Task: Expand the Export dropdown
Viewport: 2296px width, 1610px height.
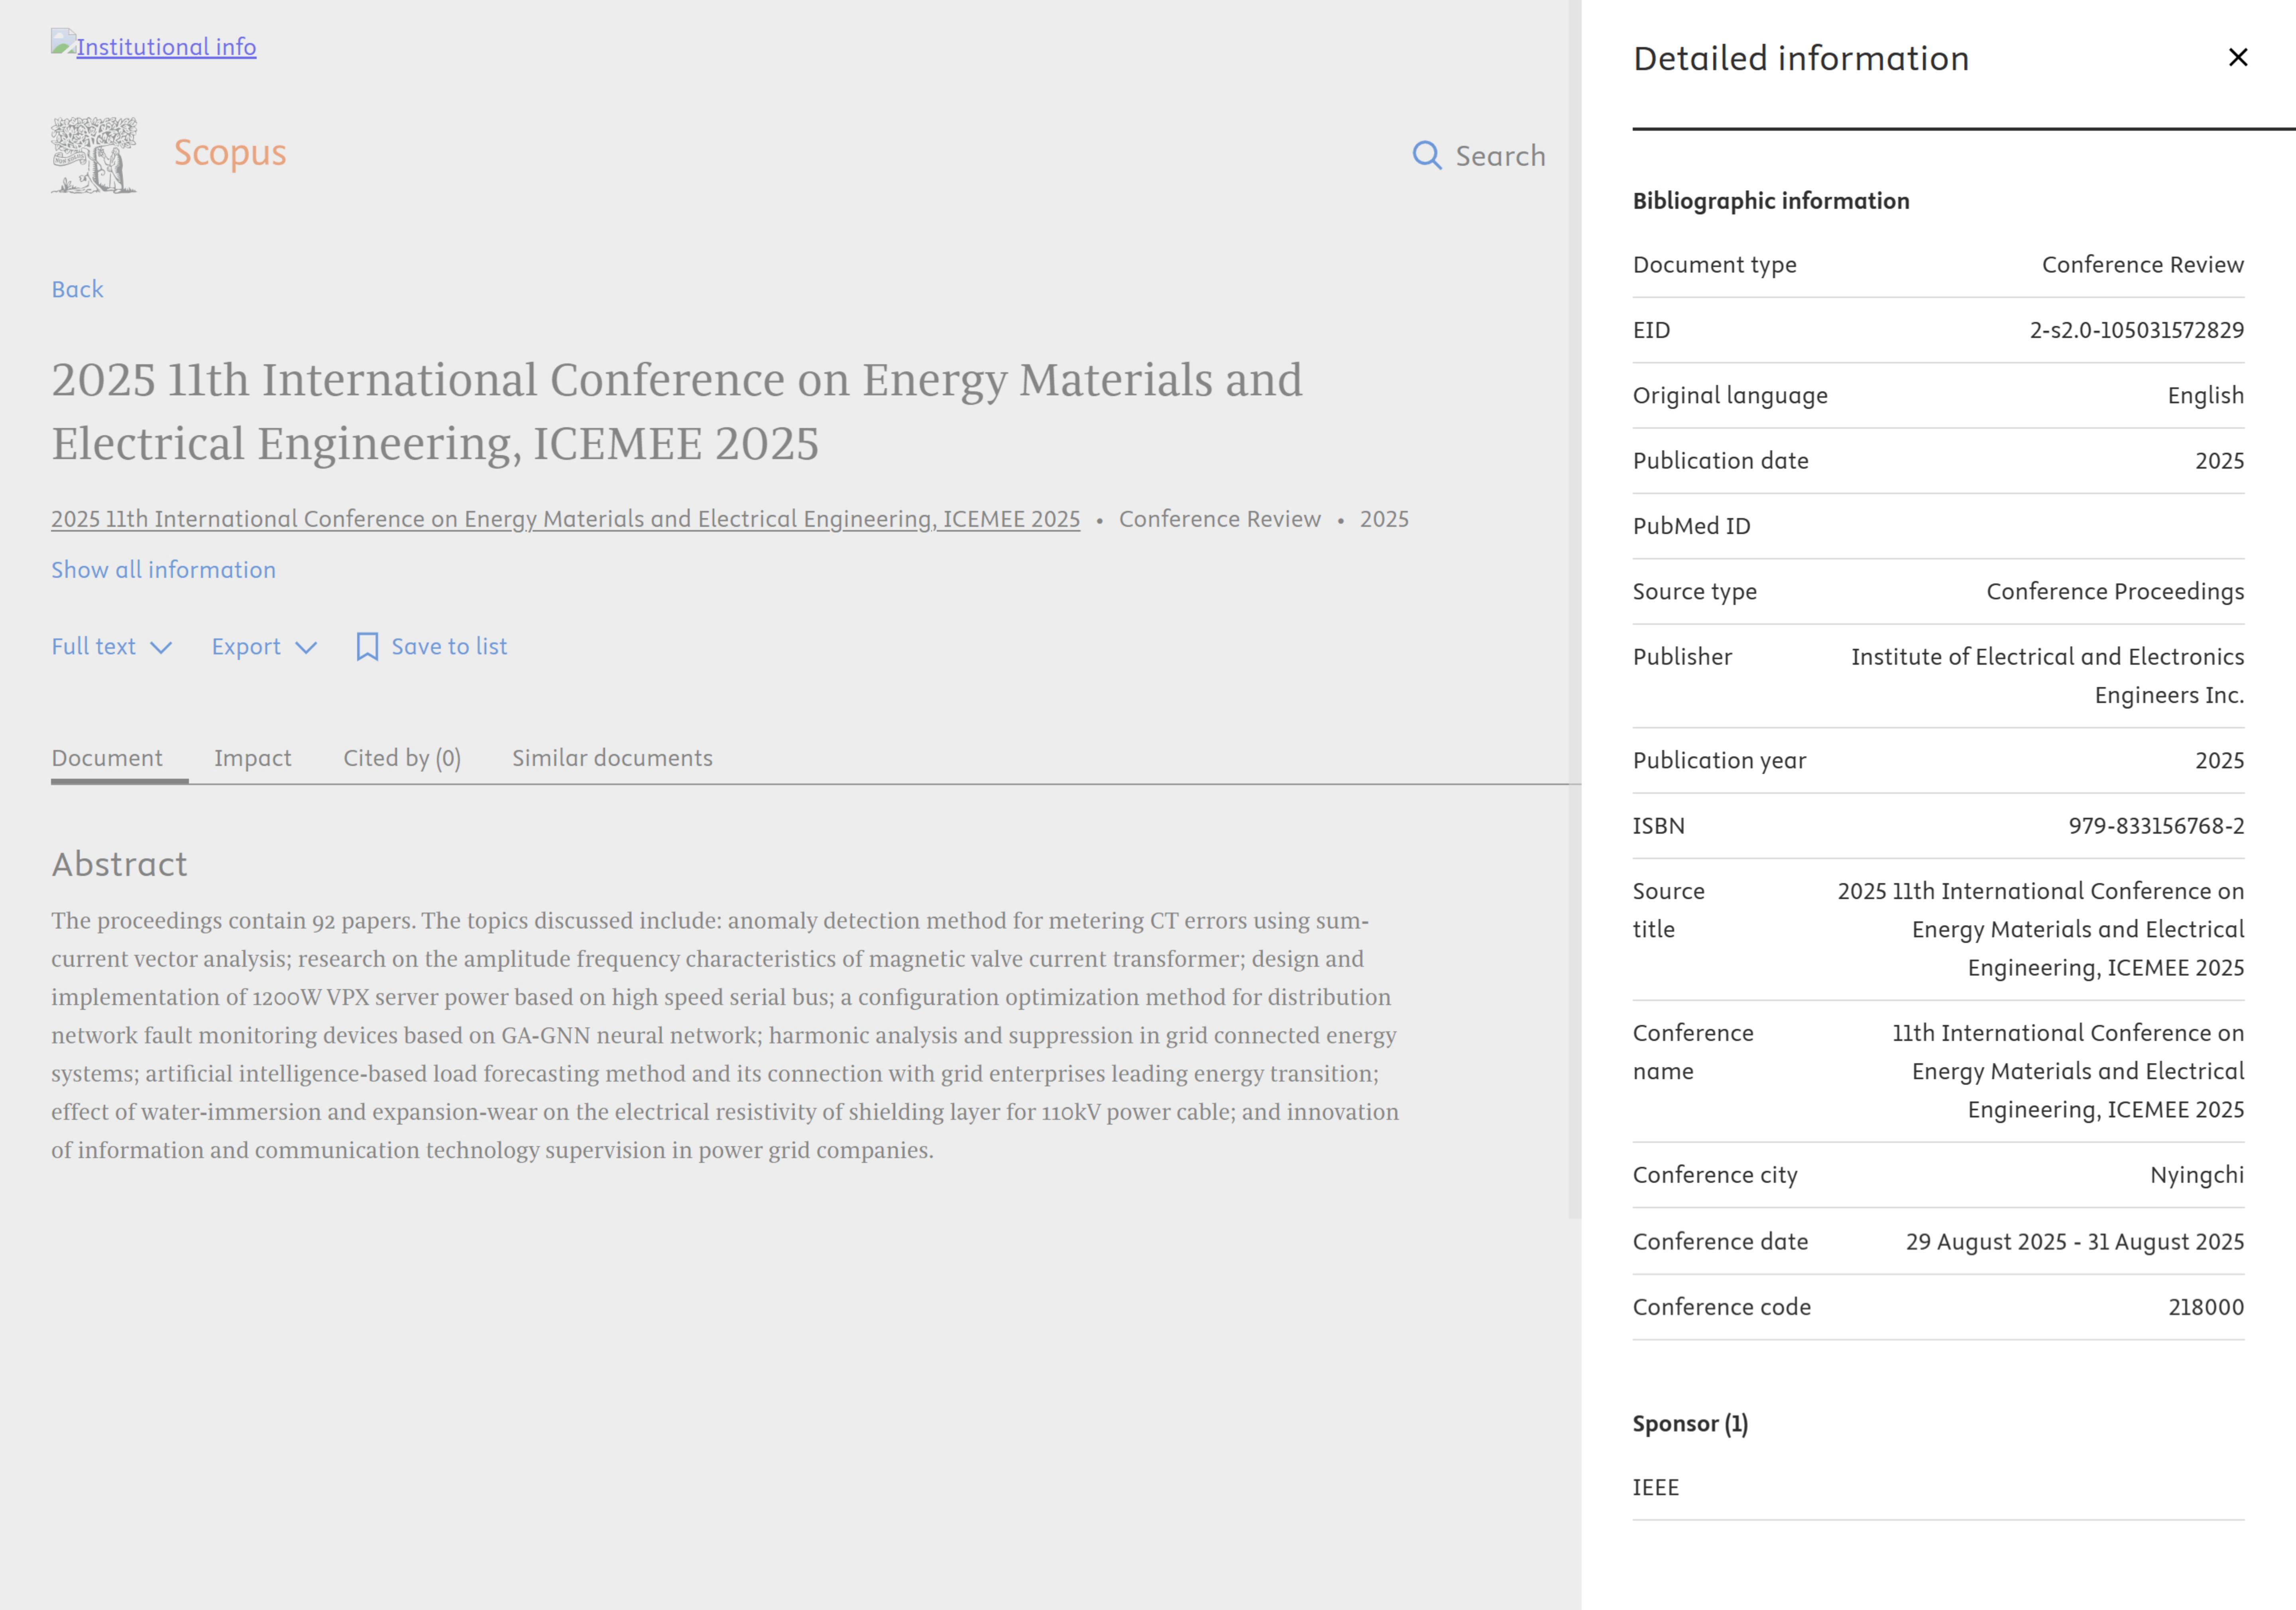Action: click(246, 647)
